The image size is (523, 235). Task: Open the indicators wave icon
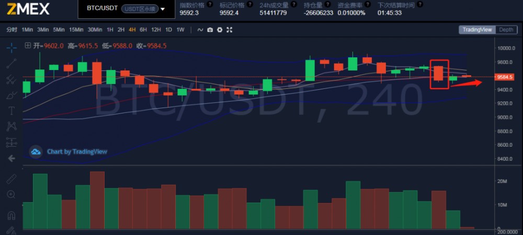200,30
